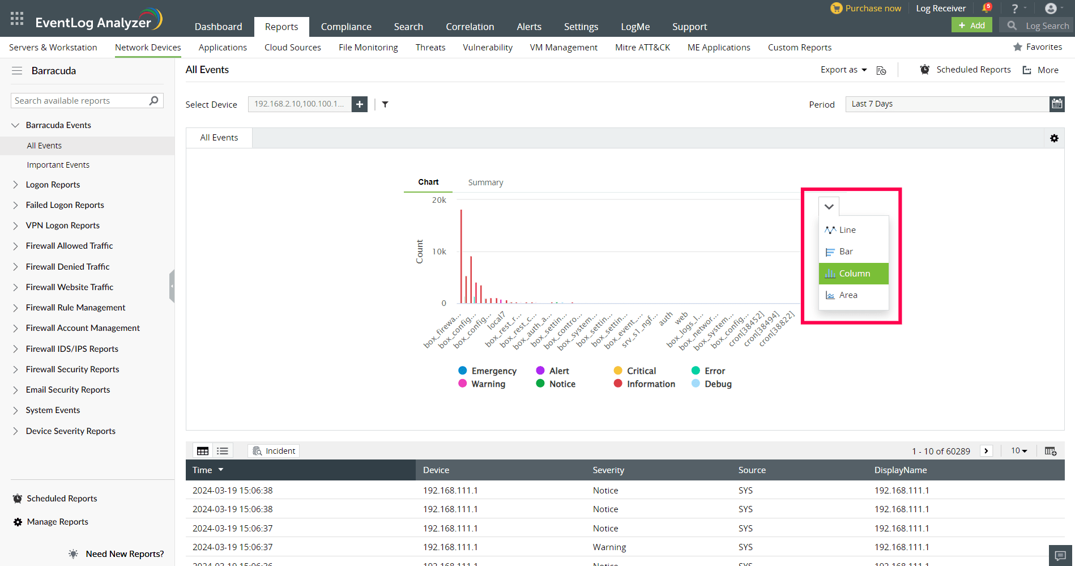Click the Search available reports field

(79, 100)
